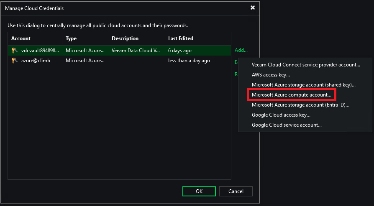Pick Microsoft Azure storage account (shared key)
374x206 pixels.
(303, 85)
